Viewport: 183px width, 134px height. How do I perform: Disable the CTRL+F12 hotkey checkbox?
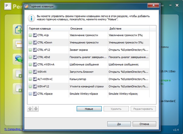click(x=30, y=50)
